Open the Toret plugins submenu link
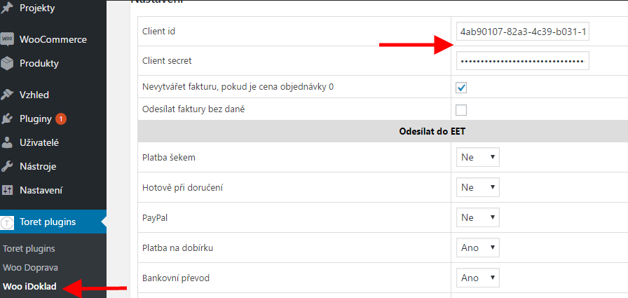Screen dimensions: 628x298 tap(29, 249)
